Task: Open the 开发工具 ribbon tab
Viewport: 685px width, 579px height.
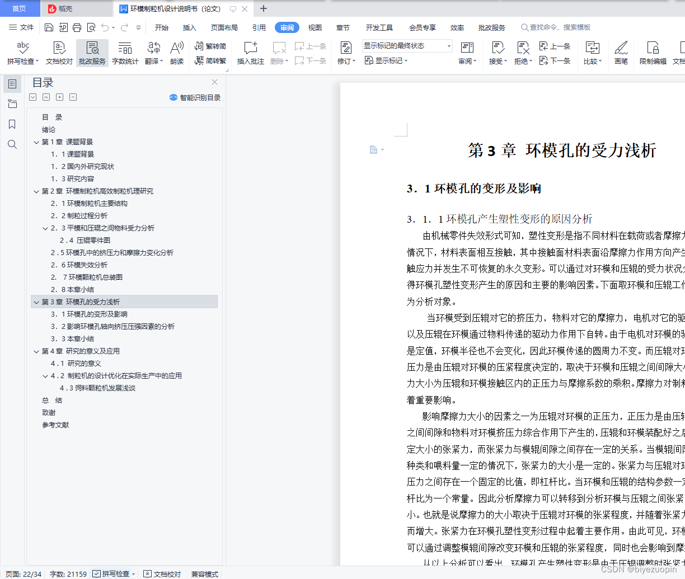Action: [x=379, y=27]
